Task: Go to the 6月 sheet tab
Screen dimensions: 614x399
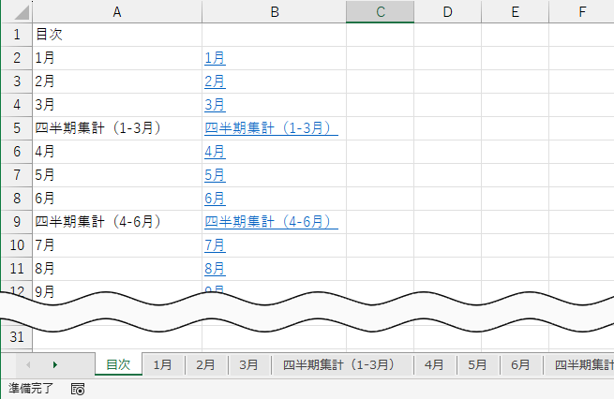Action: click(520, 364)
